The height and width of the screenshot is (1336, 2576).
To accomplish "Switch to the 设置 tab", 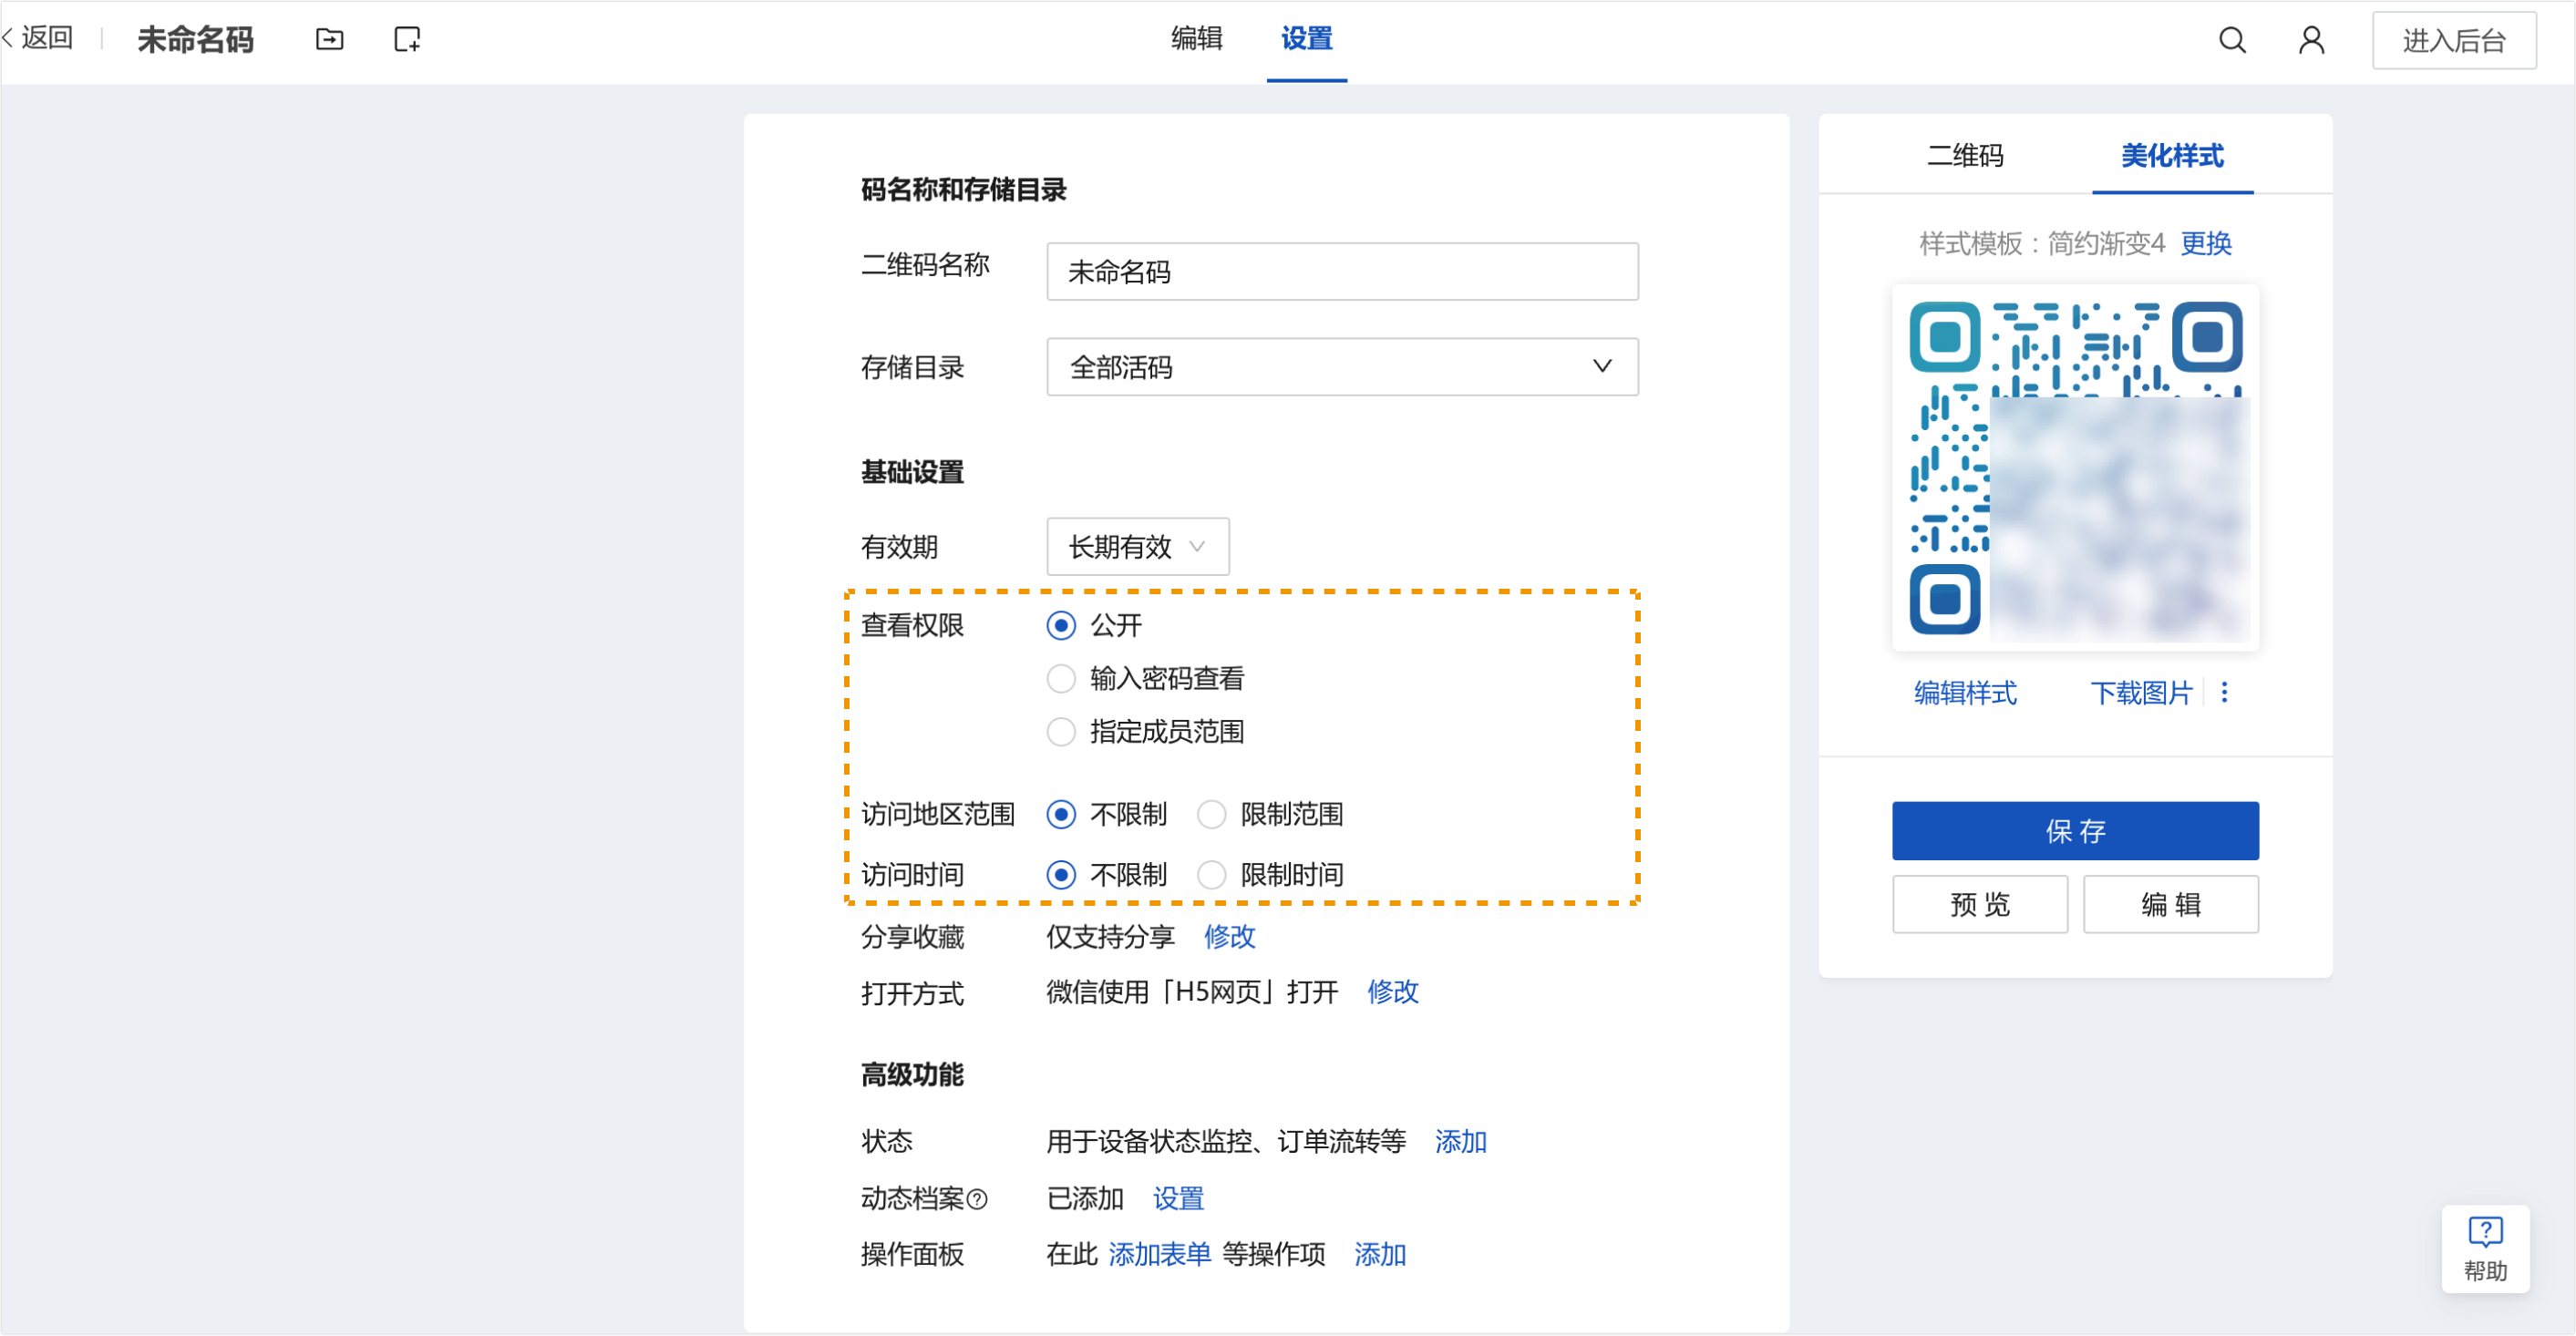I will tap(1306, 39).
